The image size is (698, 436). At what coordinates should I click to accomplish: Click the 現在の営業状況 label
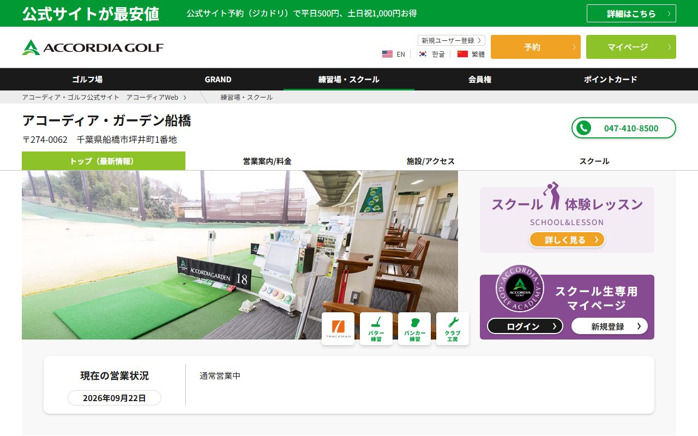pyautogui.click(x=115, y=376)
